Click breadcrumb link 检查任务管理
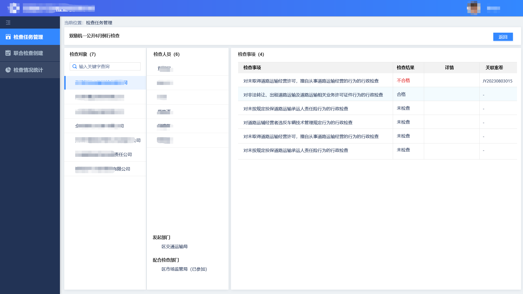 tap(99, 23)
